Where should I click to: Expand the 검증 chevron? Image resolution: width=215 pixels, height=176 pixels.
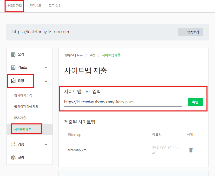(46, 144)
